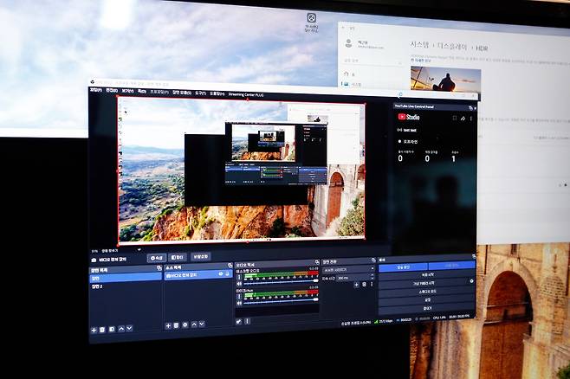Open the desktop shortcut icon on wallpaper
570x379 pixels.
(x=312, y=17)
